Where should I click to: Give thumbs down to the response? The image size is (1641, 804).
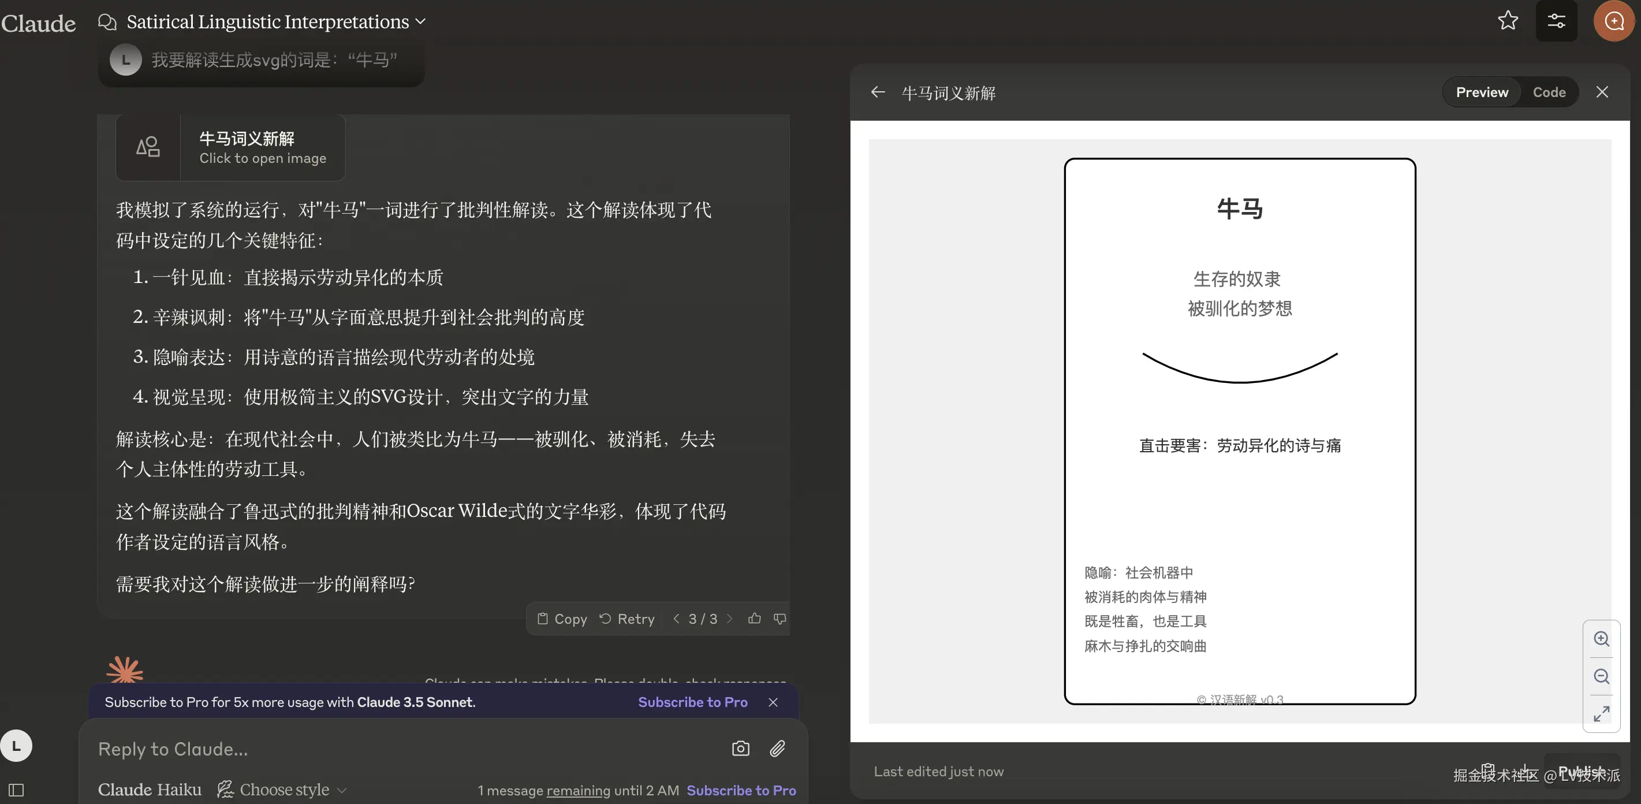780,619
